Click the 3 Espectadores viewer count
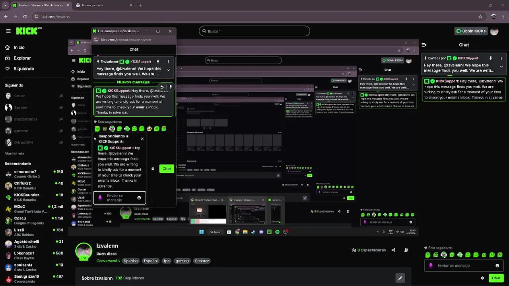 coord(369,250)
